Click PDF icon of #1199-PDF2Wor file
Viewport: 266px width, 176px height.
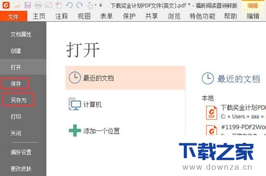point(212,130)
